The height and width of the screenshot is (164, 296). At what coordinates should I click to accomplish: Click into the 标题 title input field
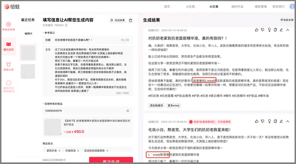tap(88, 40)
